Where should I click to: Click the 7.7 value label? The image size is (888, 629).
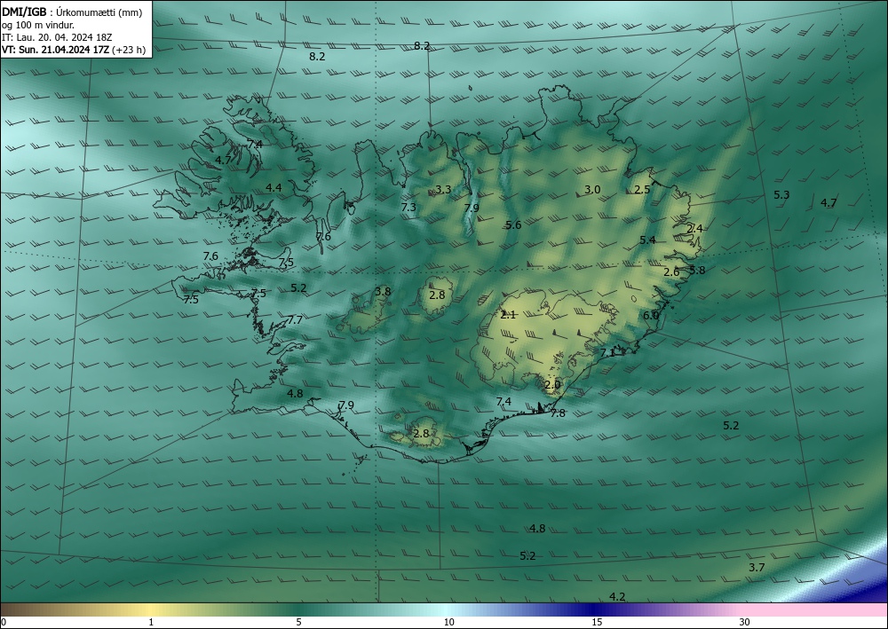coord(295,319)
